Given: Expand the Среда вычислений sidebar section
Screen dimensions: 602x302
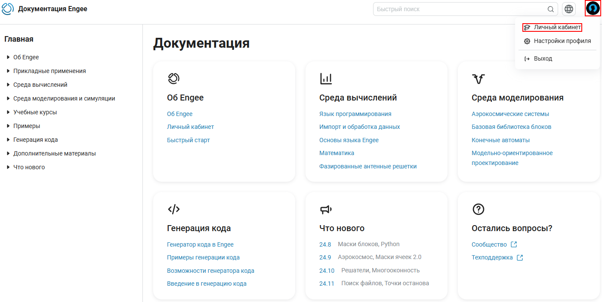Looking at the screenshot, I should click(x=8, y=85).
